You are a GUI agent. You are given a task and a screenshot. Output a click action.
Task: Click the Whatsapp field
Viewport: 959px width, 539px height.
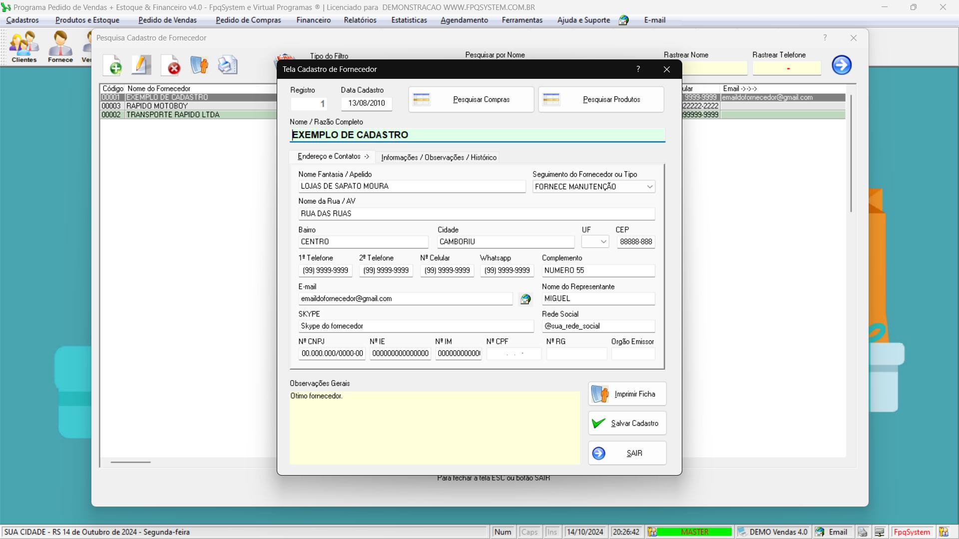pyautogui.click(x=507, y=271)
